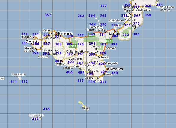The image size is (176, 128).
Task: Click grid number 416
Action: pyautogui.click(x=46, y=109)
